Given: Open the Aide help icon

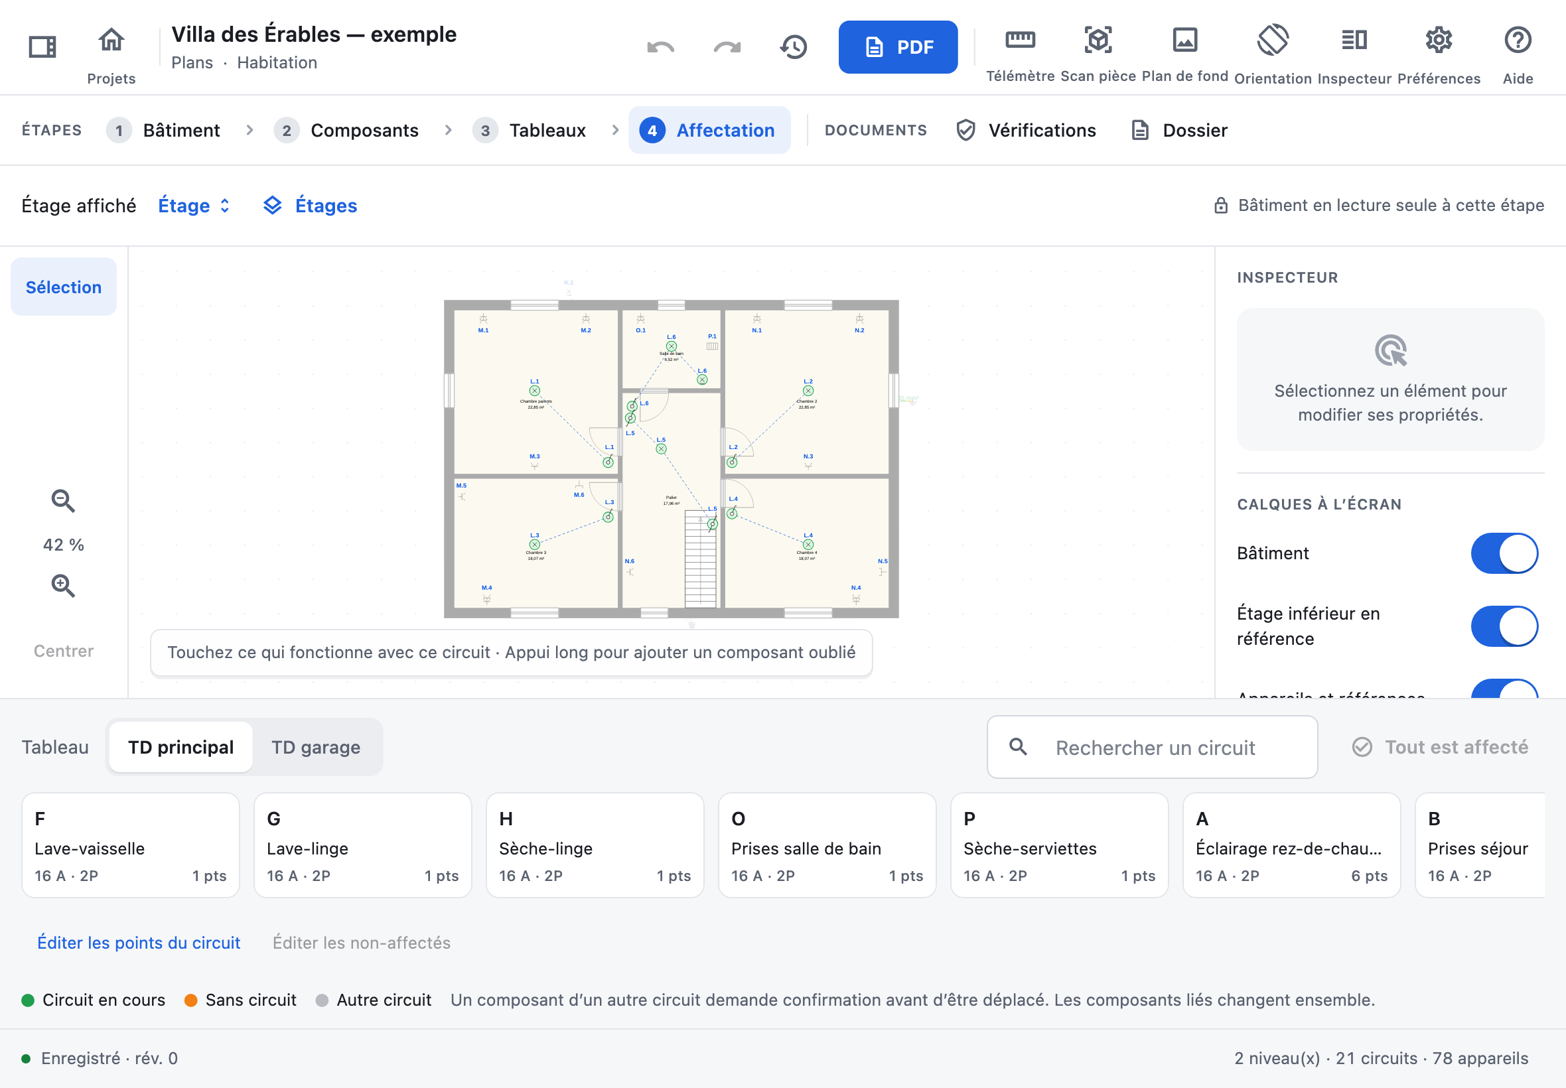Looking at the screenshot, I should (1518, 40).
